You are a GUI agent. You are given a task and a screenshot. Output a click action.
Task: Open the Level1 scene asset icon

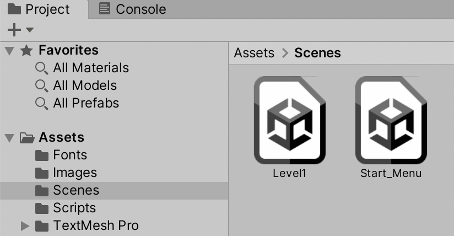[x=289, y=120]
